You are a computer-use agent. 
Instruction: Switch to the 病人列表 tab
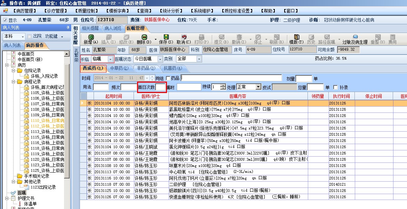(13, 45)
